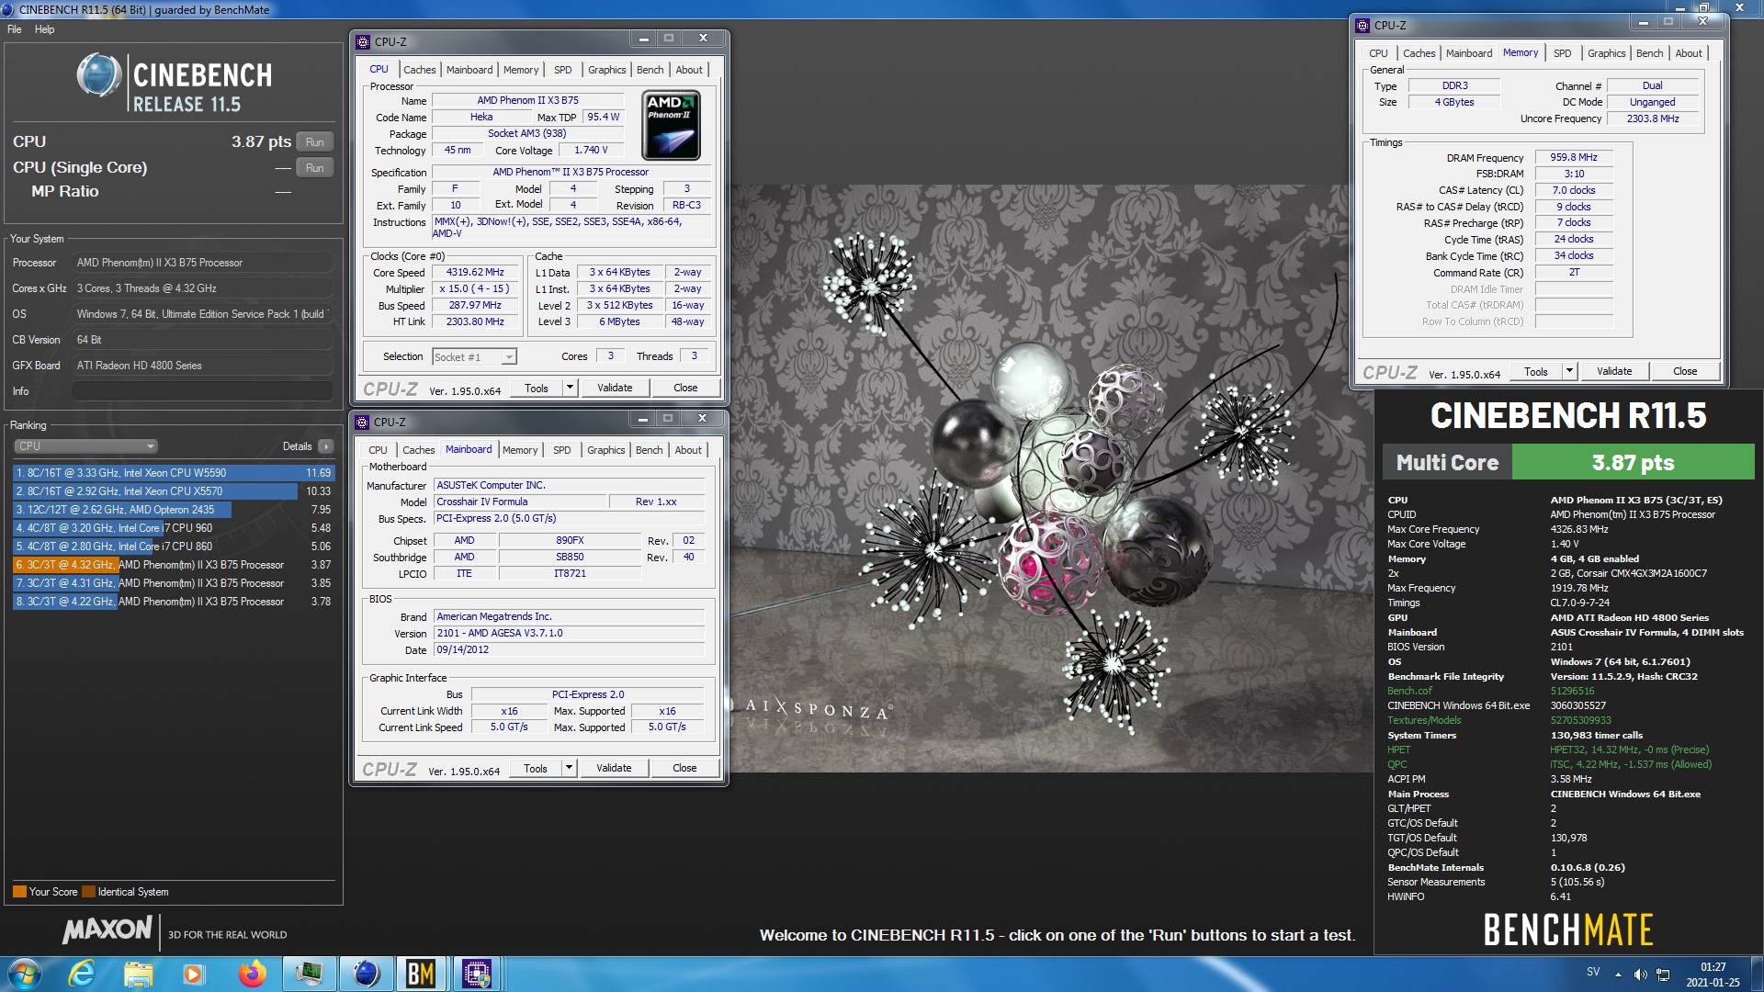
Task: Click the Textures/Models integrity entry
Action: tap(1423, 720)
